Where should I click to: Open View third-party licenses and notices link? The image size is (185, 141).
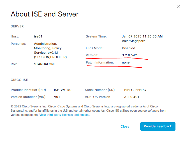click(65, 115)
